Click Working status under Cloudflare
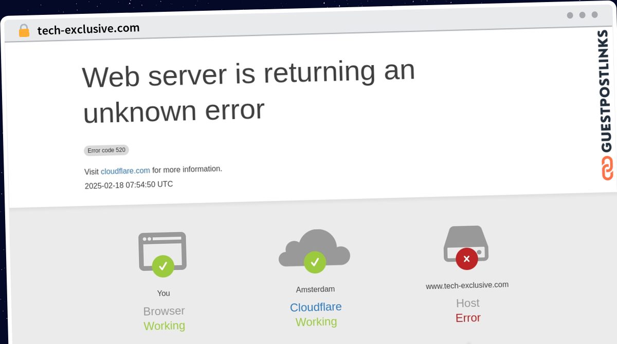 pyautogui.click(x=316, y=322)
